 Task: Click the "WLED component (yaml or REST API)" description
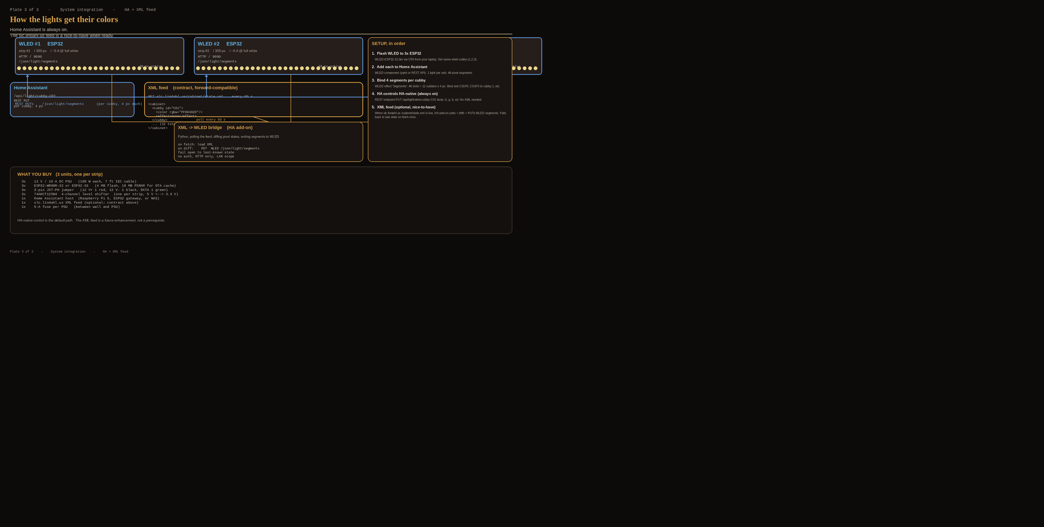click(x=424, y=73)
